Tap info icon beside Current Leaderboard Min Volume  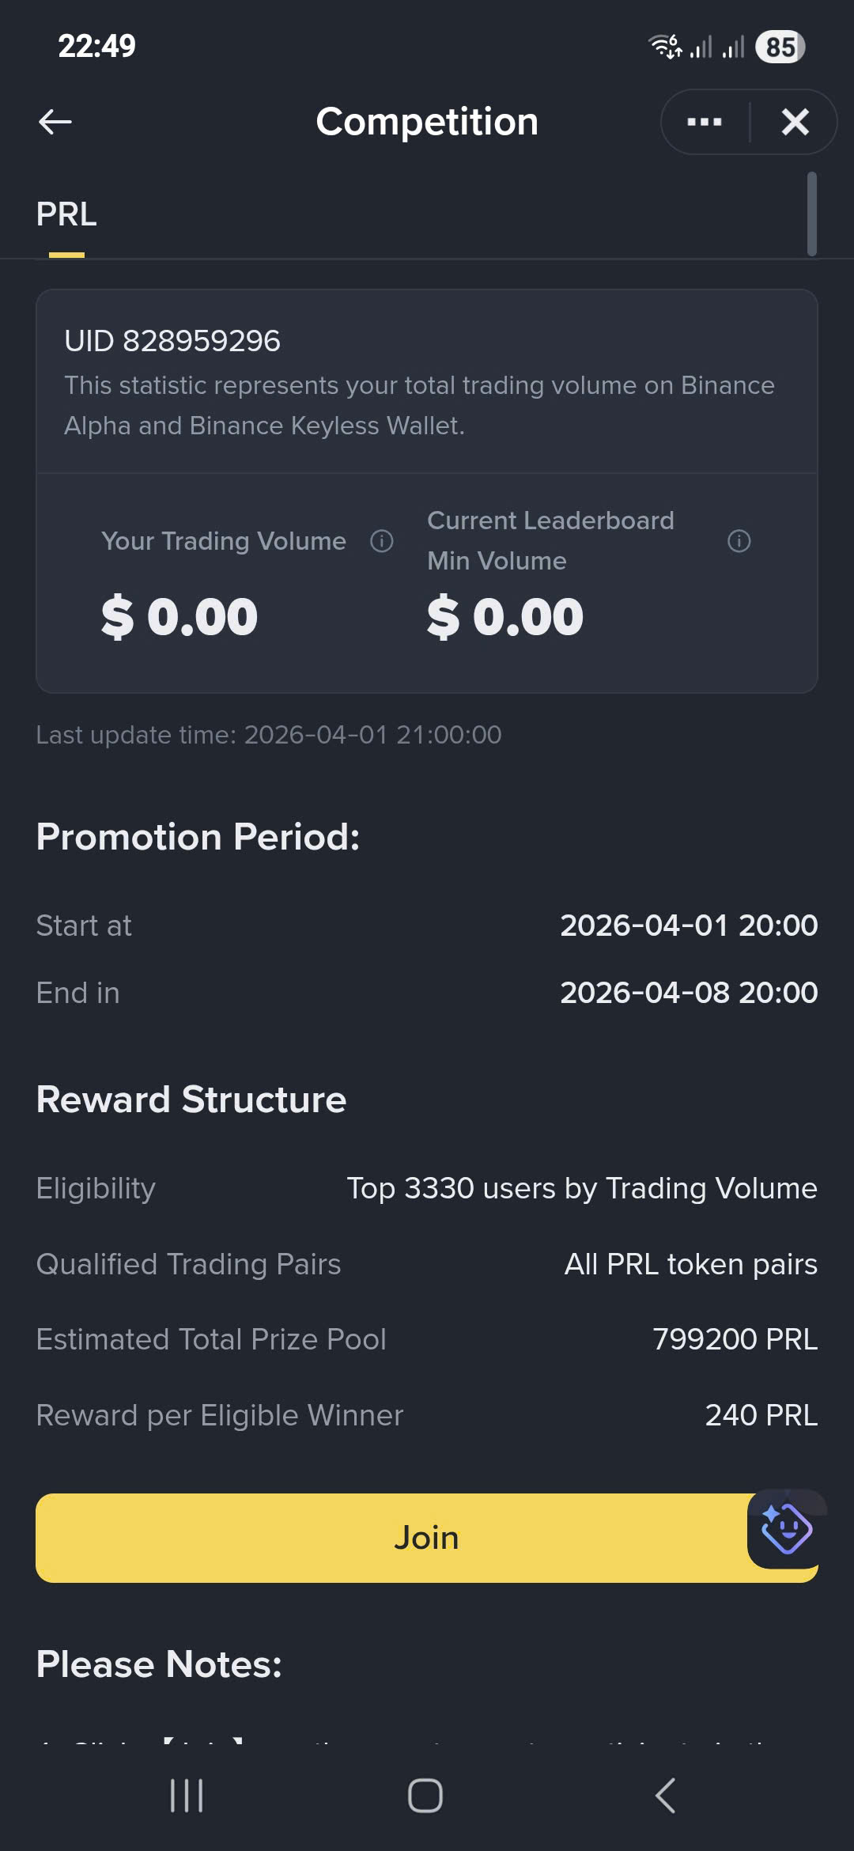(x=739, y=541)
